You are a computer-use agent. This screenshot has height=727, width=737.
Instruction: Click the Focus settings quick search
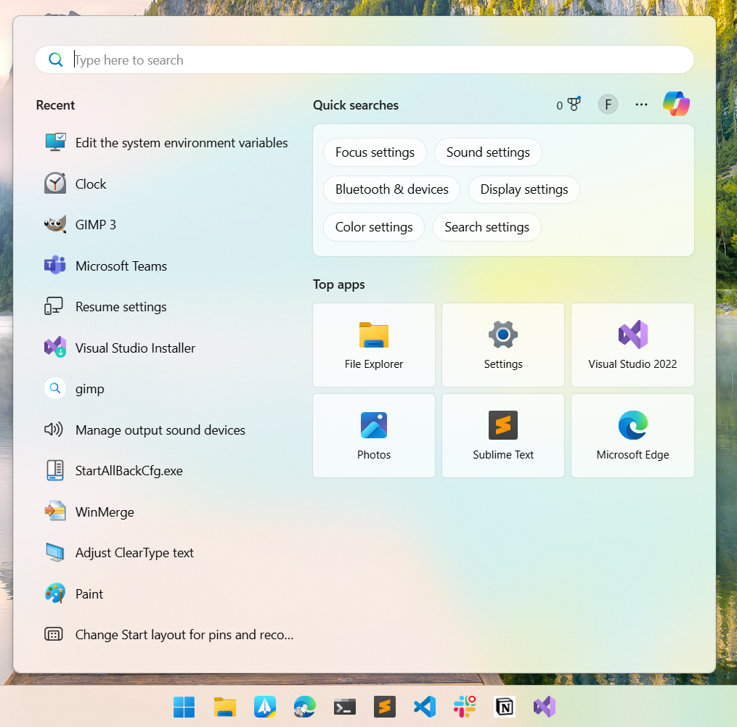(375, 152)
